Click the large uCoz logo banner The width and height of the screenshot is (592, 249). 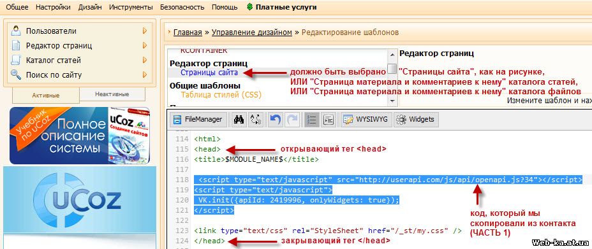pos(80,200)
